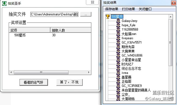177x105 pixels.
Task: Click the winner icon next to 1162888568
Action: 118,29
